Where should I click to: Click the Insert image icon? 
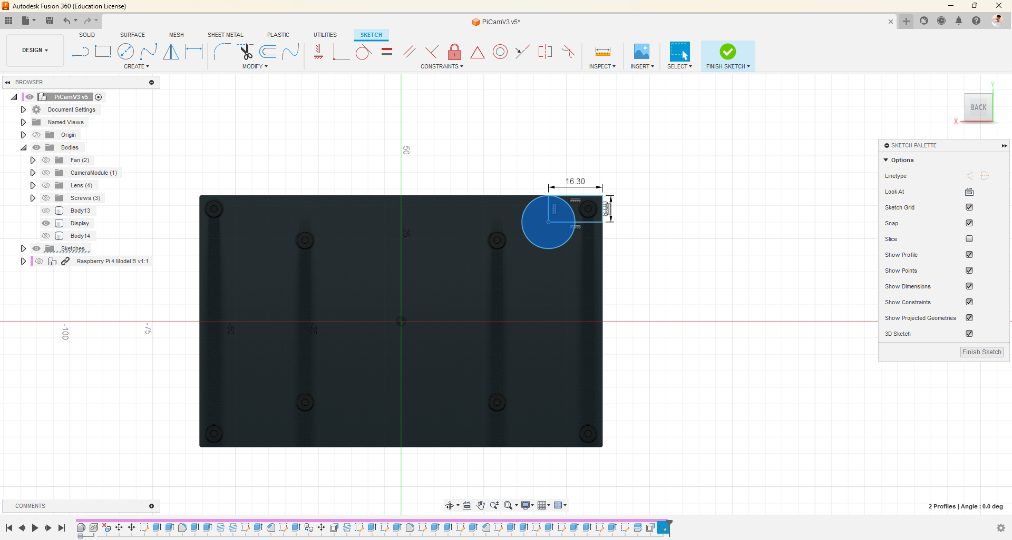[641, 52]
